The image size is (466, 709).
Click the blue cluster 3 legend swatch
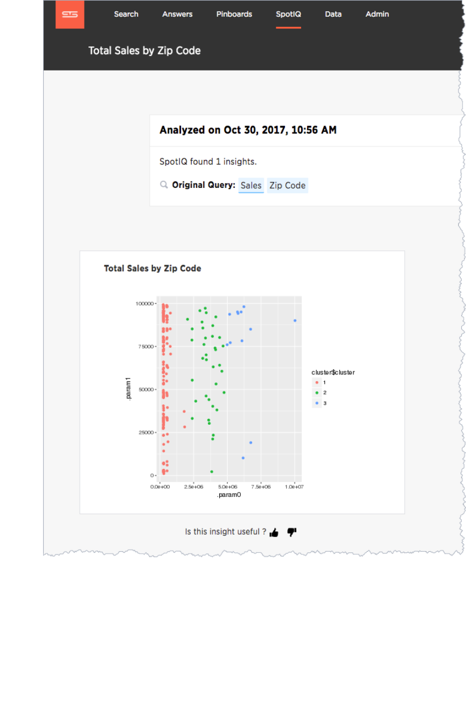[317, 403]
